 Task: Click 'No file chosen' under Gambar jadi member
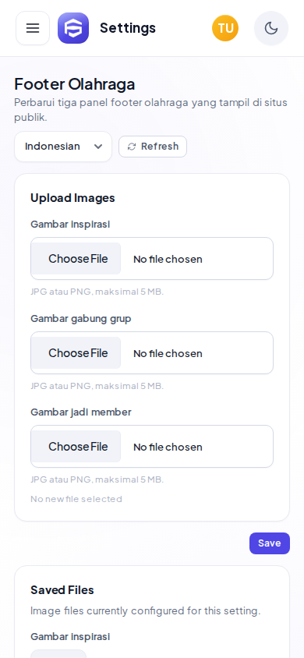click(168, 448)
